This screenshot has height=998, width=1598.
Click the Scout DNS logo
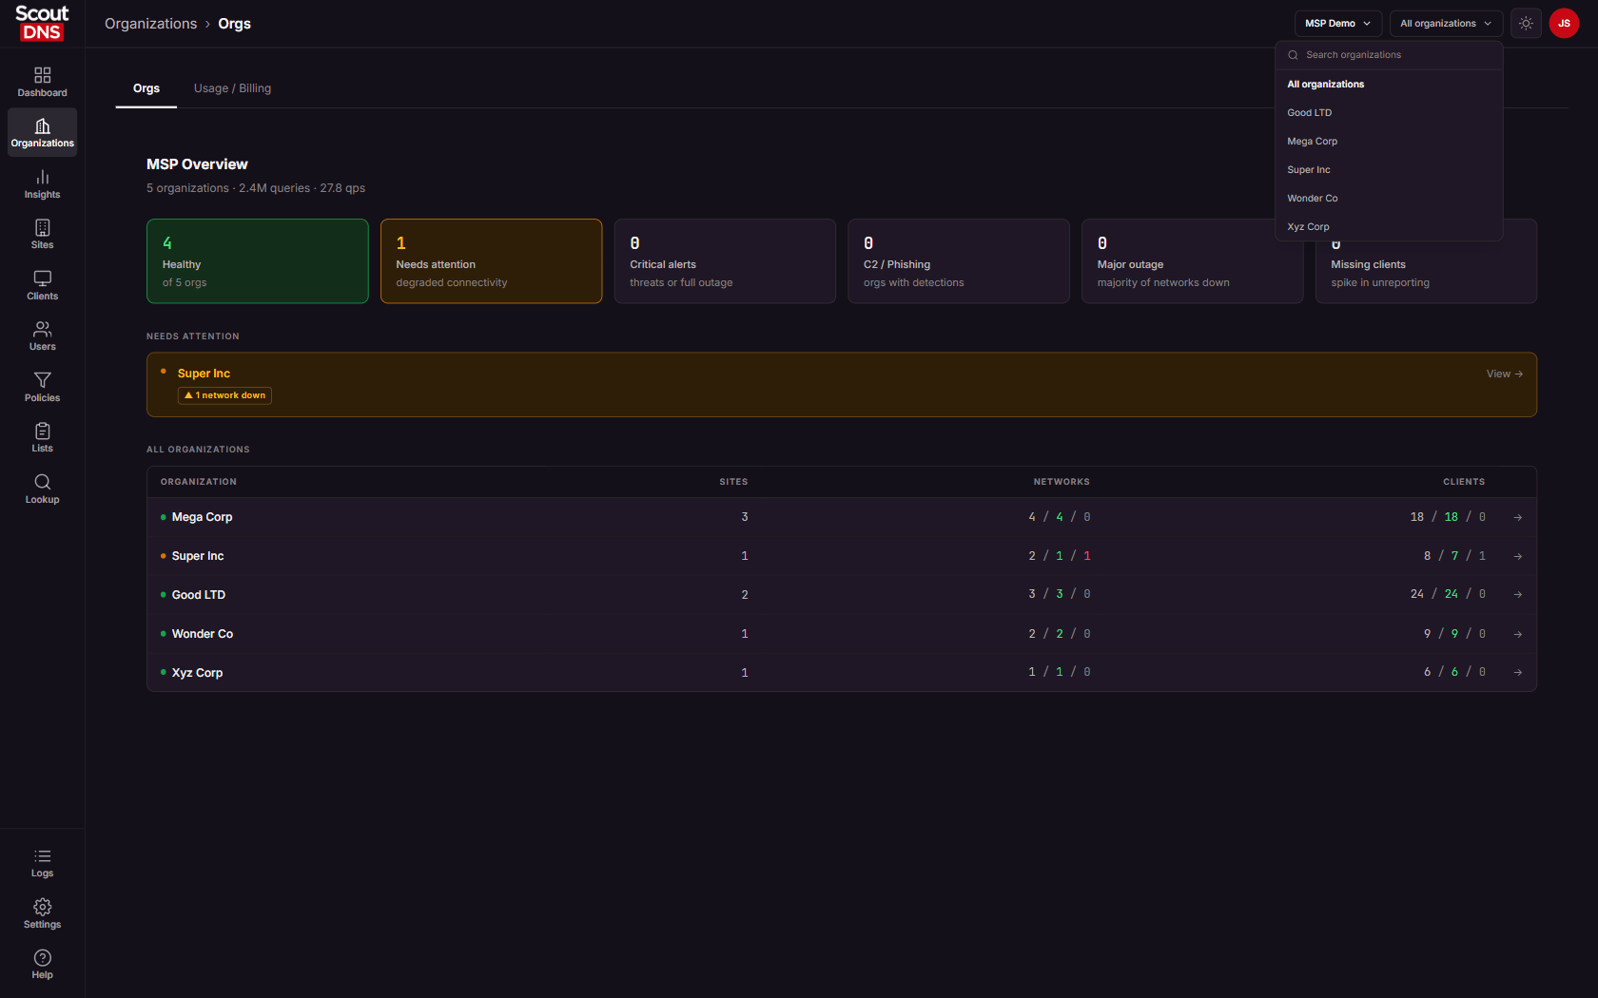tap(42, 23)
